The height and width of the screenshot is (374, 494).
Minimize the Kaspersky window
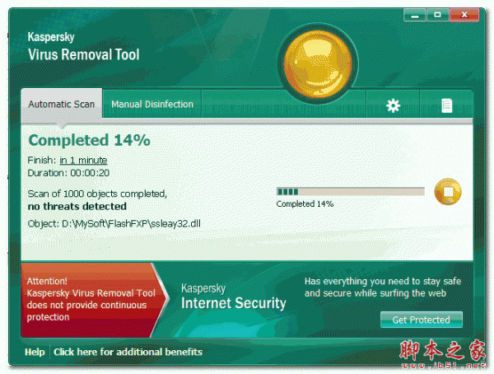pyautogui.click(x=415, y=15)
